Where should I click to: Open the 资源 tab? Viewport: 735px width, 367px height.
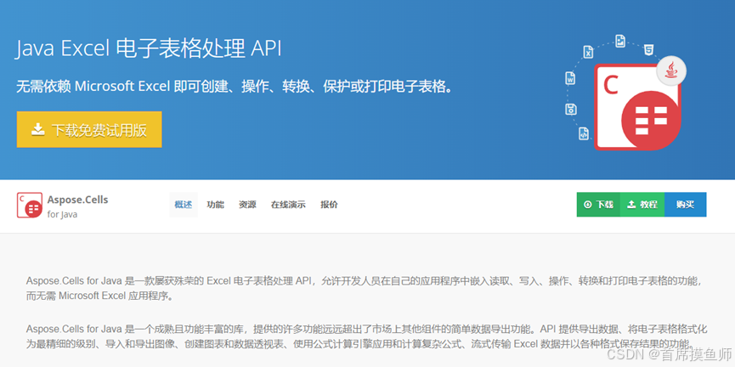pyautogui.click(x=247, y=205)
